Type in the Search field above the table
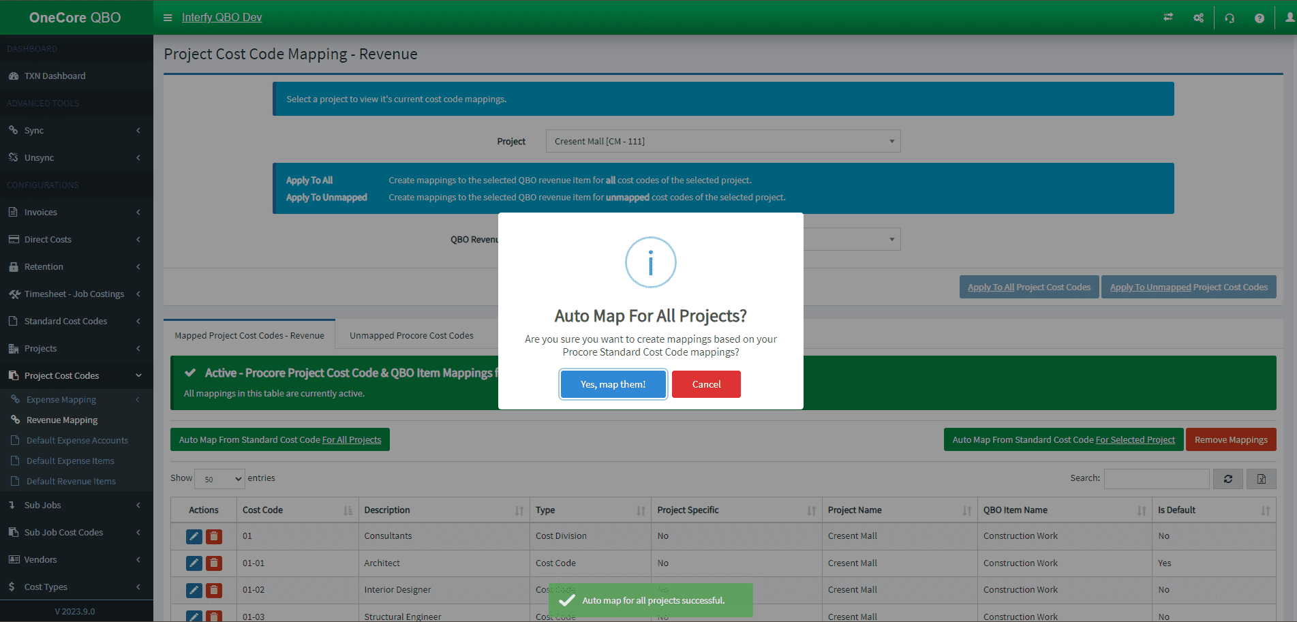 pos(1156,478)
